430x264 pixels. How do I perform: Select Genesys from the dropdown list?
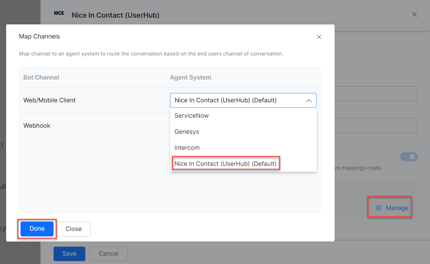(x=243, y=132)
